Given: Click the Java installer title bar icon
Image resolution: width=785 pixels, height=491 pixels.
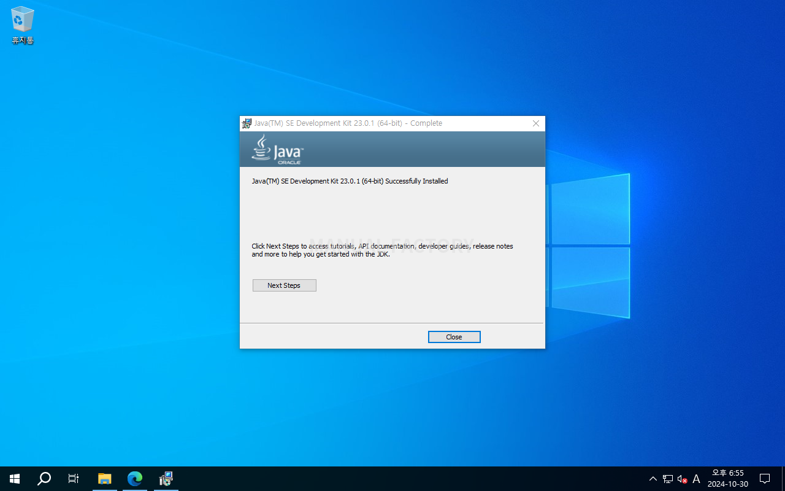Looking at the screenshot, I should pyautogui.click(x=247, y=123).
